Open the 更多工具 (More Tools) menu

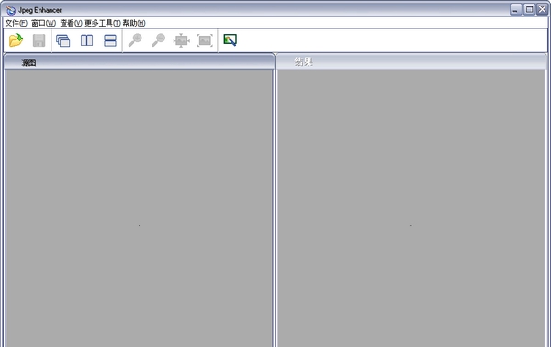pos(102,23)
